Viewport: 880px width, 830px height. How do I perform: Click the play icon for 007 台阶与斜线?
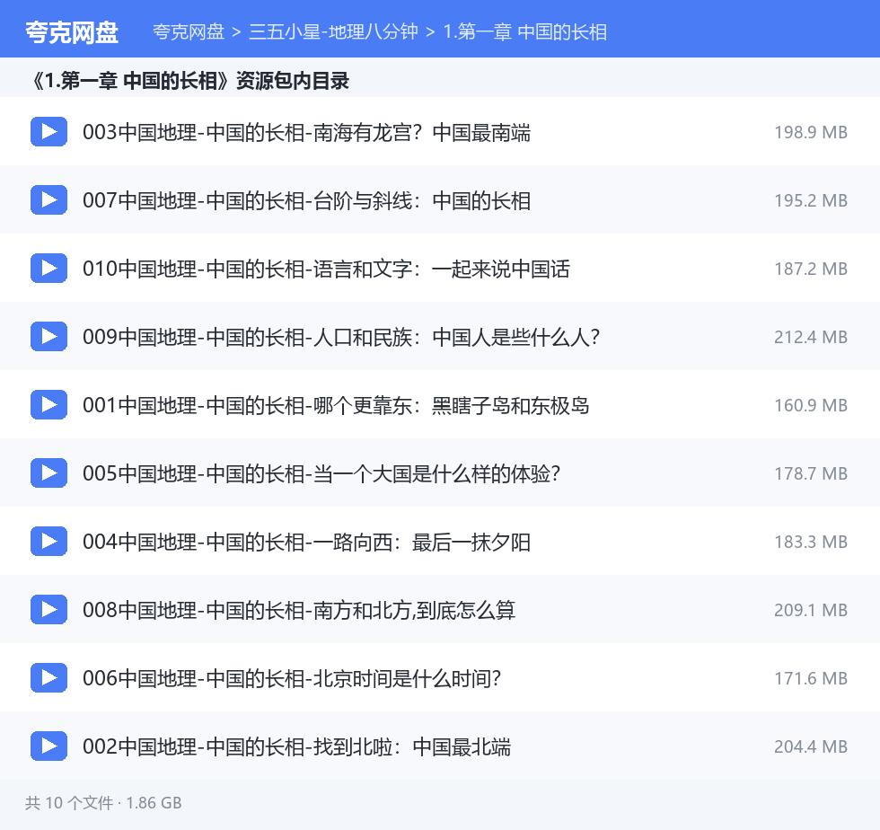click(x=48, y=200)
